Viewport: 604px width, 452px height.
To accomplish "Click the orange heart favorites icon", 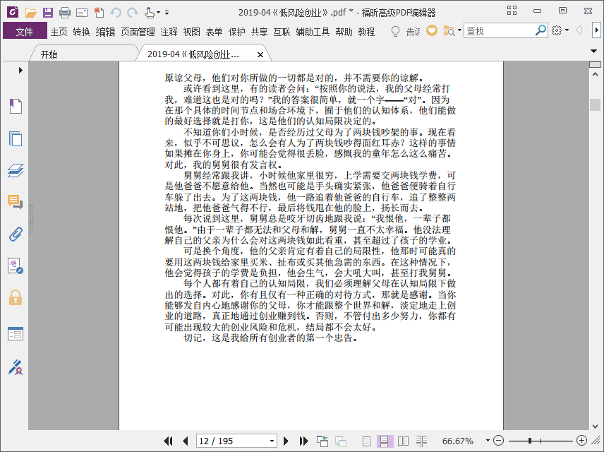I will click(x=432, y=30).
